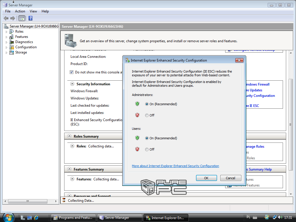
Task: Click the main pane scroll up arrow
Action: click(x=291, y=53)
